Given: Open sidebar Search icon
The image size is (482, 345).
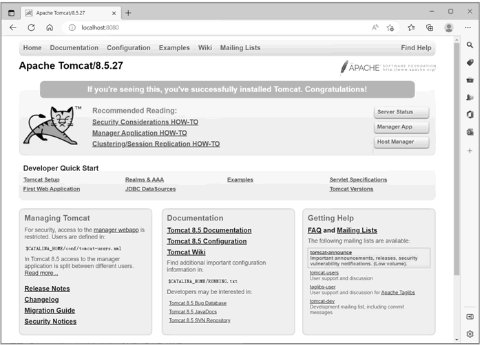Looking at the screenshot, I should pos(470,45).
